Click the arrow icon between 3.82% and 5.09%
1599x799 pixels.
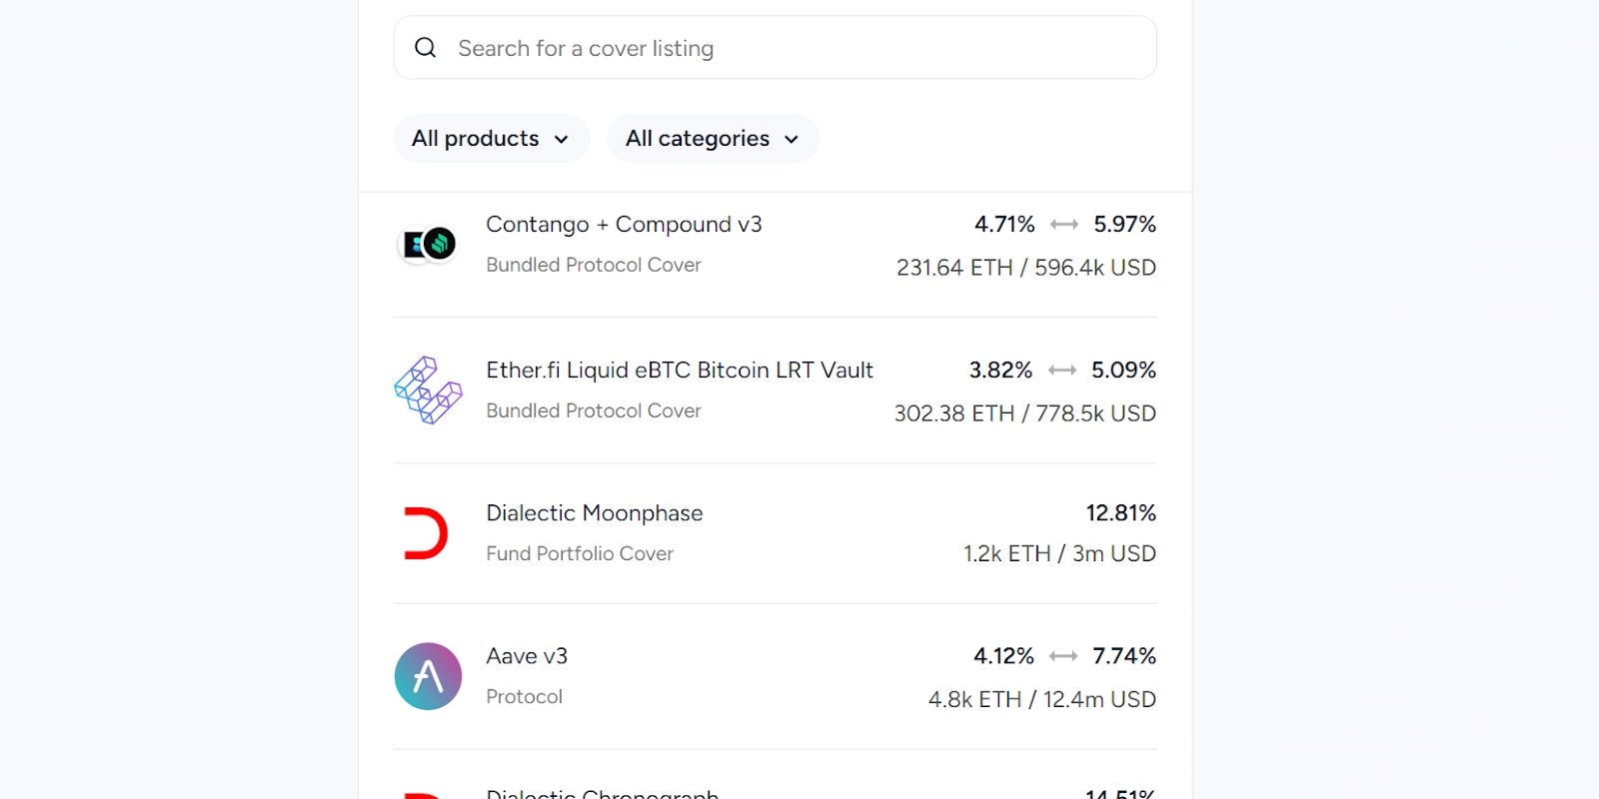coord(1062,371)
